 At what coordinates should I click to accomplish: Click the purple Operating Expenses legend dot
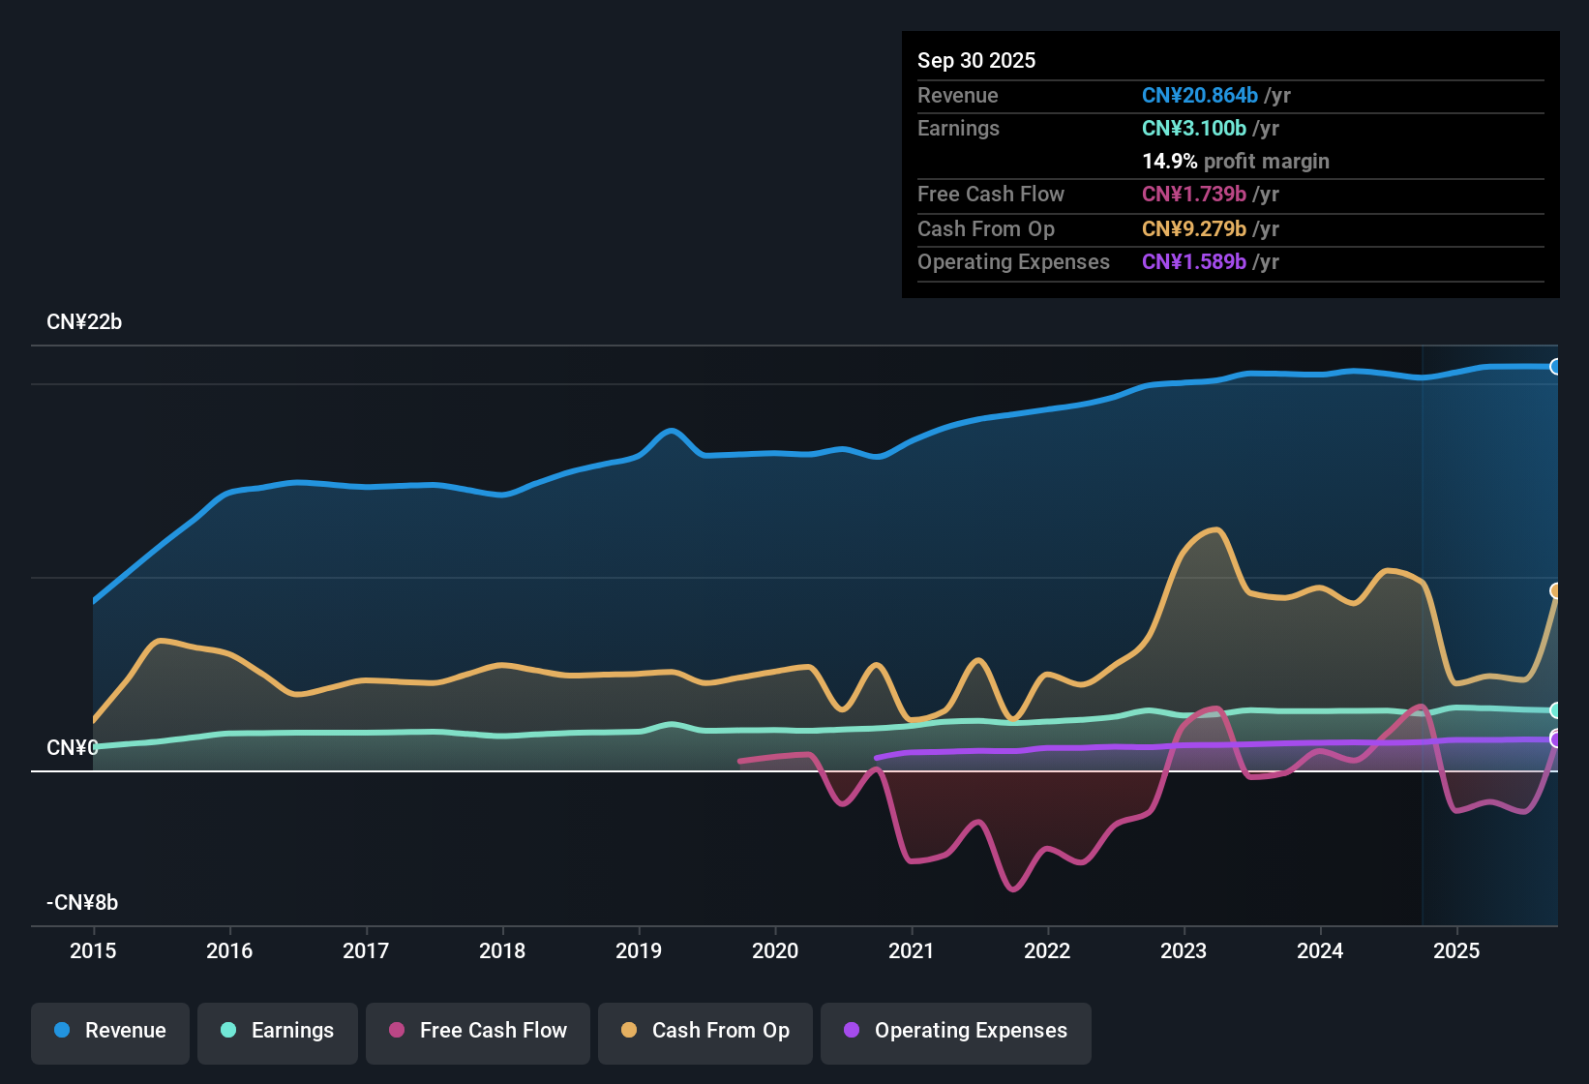[x=852, y=1031]
